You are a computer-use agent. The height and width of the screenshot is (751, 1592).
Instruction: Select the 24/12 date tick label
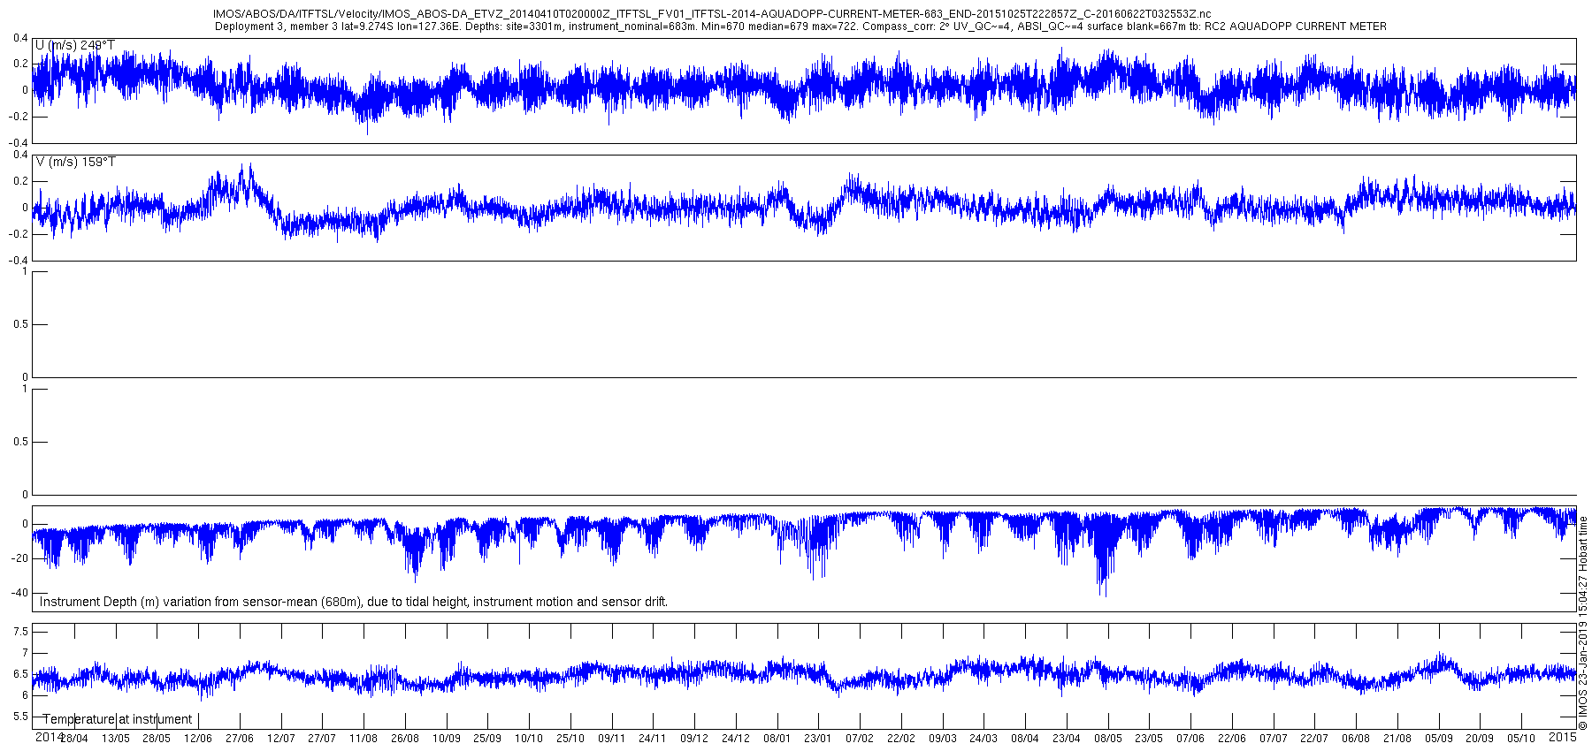pyautogui.click(x=736, y=739)
